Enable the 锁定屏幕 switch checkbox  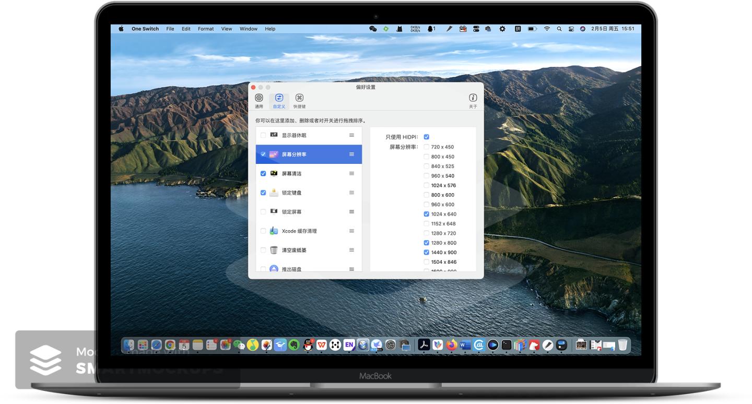[x=263, y=211]
